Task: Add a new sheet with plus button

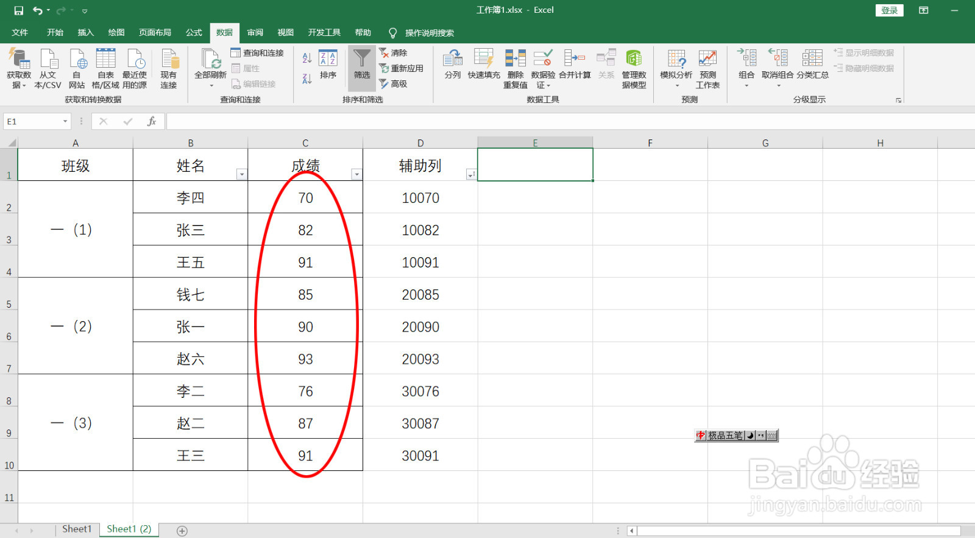Action: pos(182,531)
